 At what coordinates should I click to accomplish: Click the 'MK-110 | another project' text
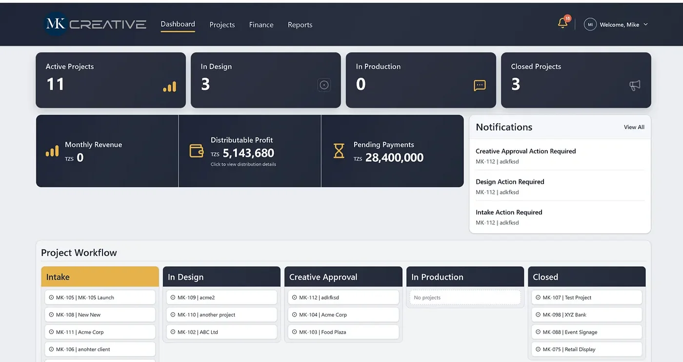(206, 315)
